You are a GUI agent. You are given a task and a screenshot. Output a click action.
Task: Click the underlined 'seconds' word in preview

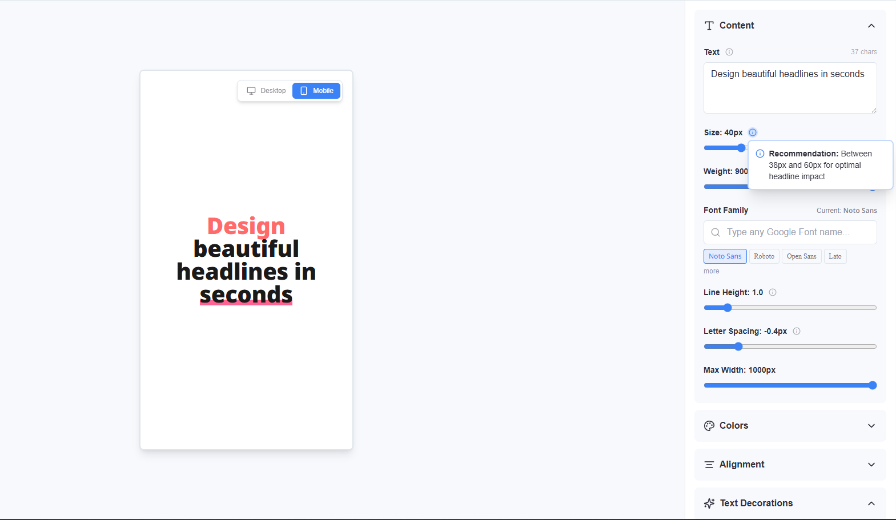click(246, 295)
